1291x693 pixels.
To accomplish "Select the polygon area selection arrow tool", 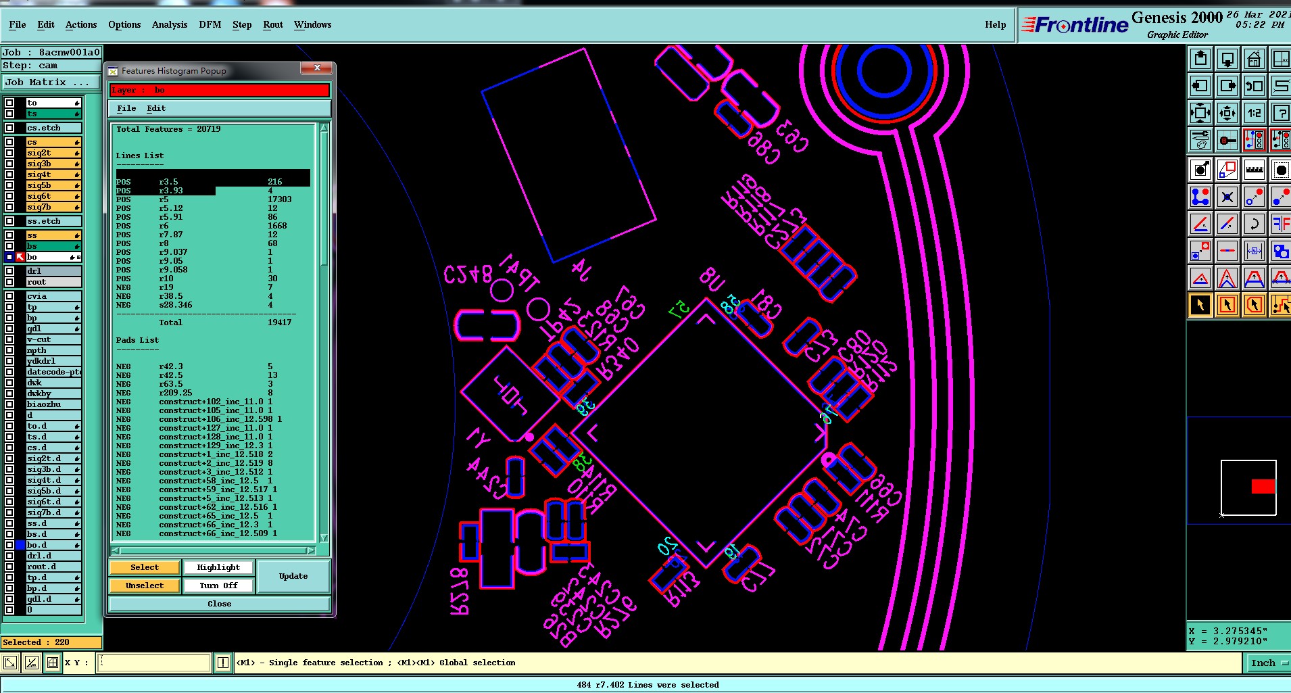I will (1255, 305).
